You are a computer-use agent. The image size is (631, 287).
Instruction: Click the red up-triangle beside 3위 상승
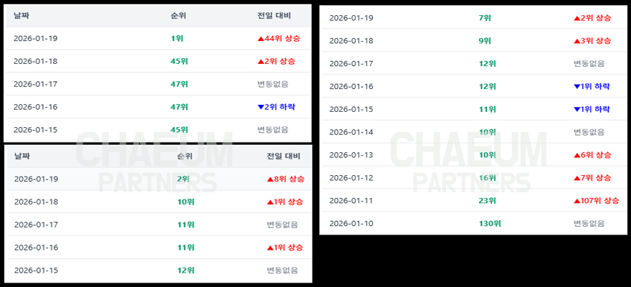577,41
